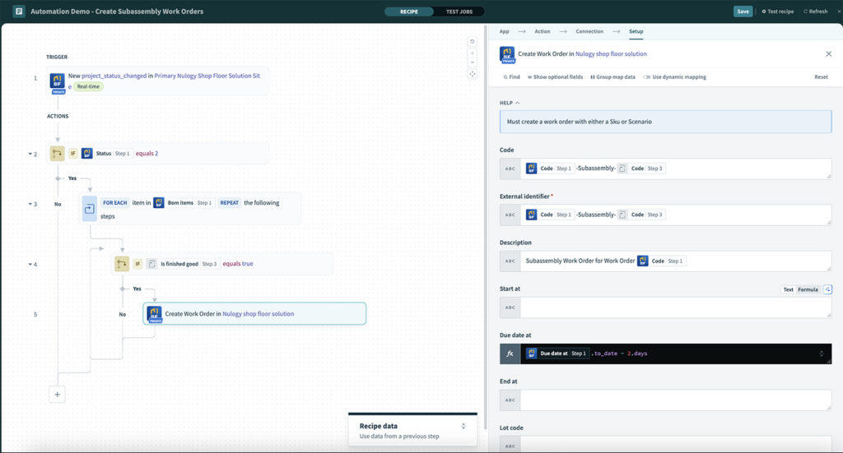
Task: Switch Start at field to Formula mode
Action: (x=808, y=289)
